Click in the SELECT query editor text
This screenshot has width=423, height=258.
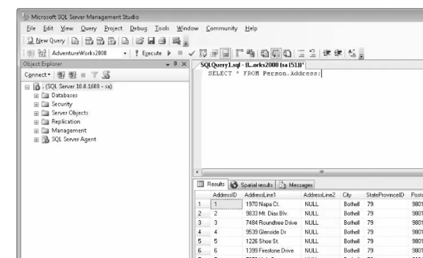[265, 73]
